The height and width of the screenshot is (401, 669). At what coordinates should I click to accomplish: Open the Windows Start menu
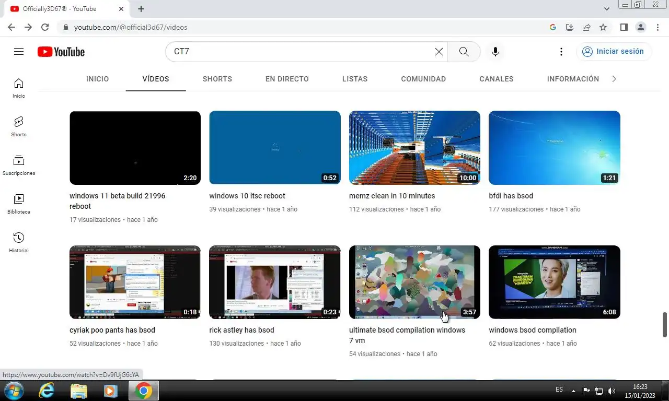13,391
